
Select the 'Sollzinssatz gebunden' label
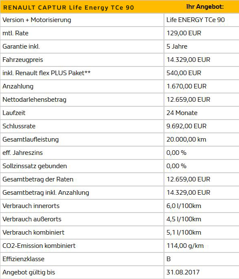(x=35, y=166)
